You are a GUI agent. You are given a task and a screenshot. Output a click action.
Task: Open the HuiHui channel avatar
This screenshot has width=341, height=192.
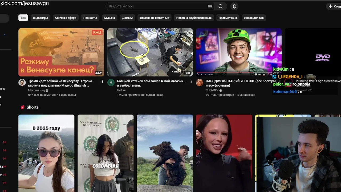pos(111,83)
